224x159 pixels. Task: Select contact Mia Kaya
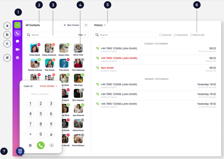click(78, 80)
